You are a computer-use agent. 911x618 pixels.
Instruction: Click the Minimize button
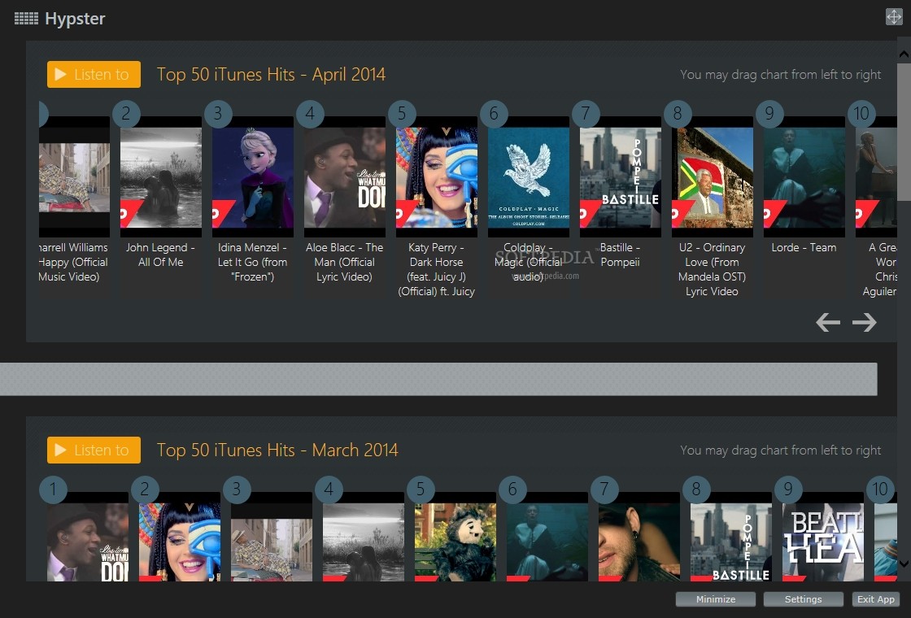[x=716, y=599]
